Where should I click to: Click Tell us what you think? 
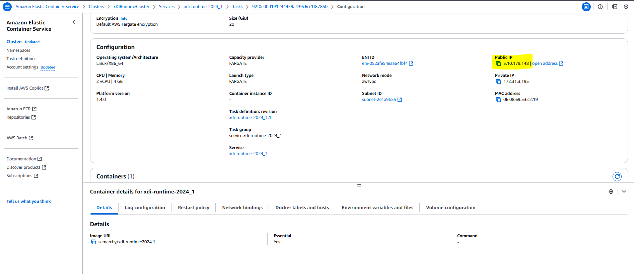click(29, 201)
